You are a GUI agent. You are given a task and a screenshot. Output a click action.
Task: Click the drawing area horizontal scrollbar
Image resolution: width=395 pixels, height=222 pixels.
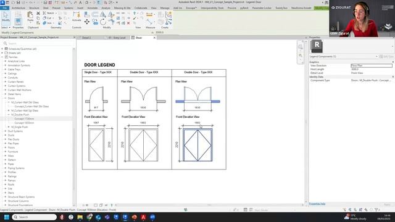pos(209,205)
